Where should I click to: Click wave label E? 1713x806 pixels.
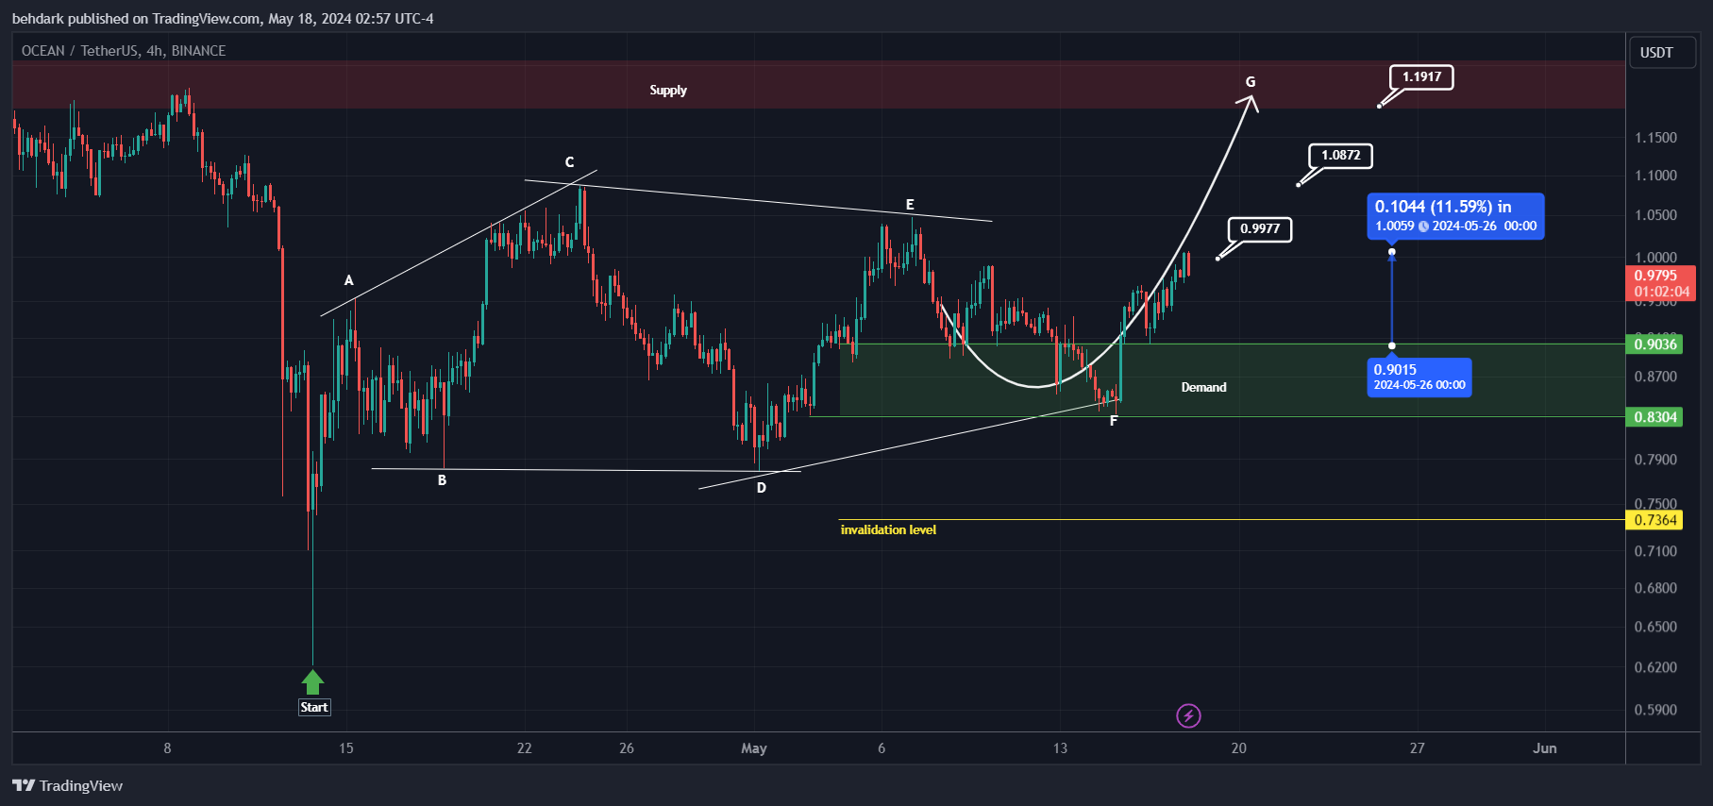click(910, 205)
